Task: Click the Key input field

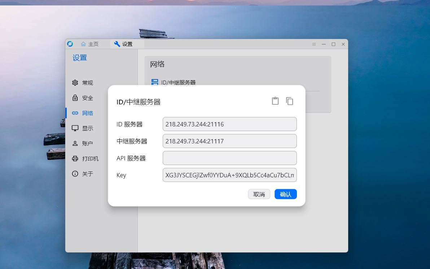Action: pos(229,175)
